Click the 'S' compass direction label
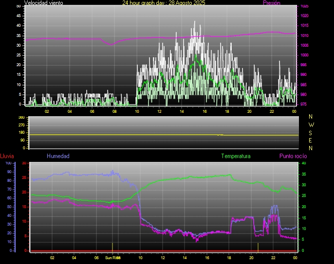The height and width of the screenshot is (264, 334). pyautogui.click(x=310, y=133)
